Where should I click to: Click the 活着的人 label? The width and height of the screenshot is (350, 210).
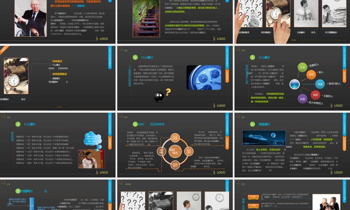314,65
